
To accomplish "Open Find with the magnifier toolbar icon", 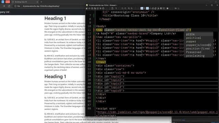I will pyautogui.click(x=123, y=8).
